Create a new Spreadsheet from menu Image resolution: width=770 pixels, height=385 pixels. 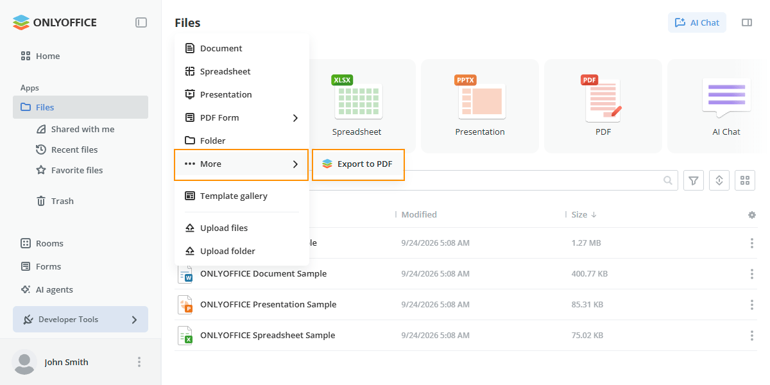[242, 71]
